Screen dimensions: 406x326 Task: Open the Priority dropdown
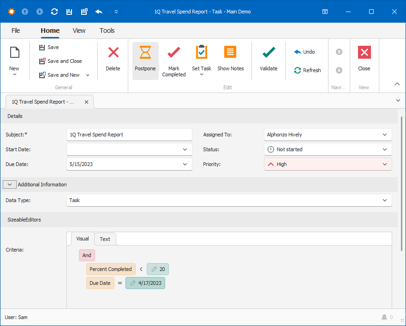point(384,164)
